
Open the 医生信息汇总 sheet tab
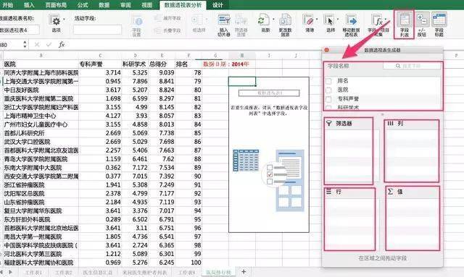tap(97, 272)
